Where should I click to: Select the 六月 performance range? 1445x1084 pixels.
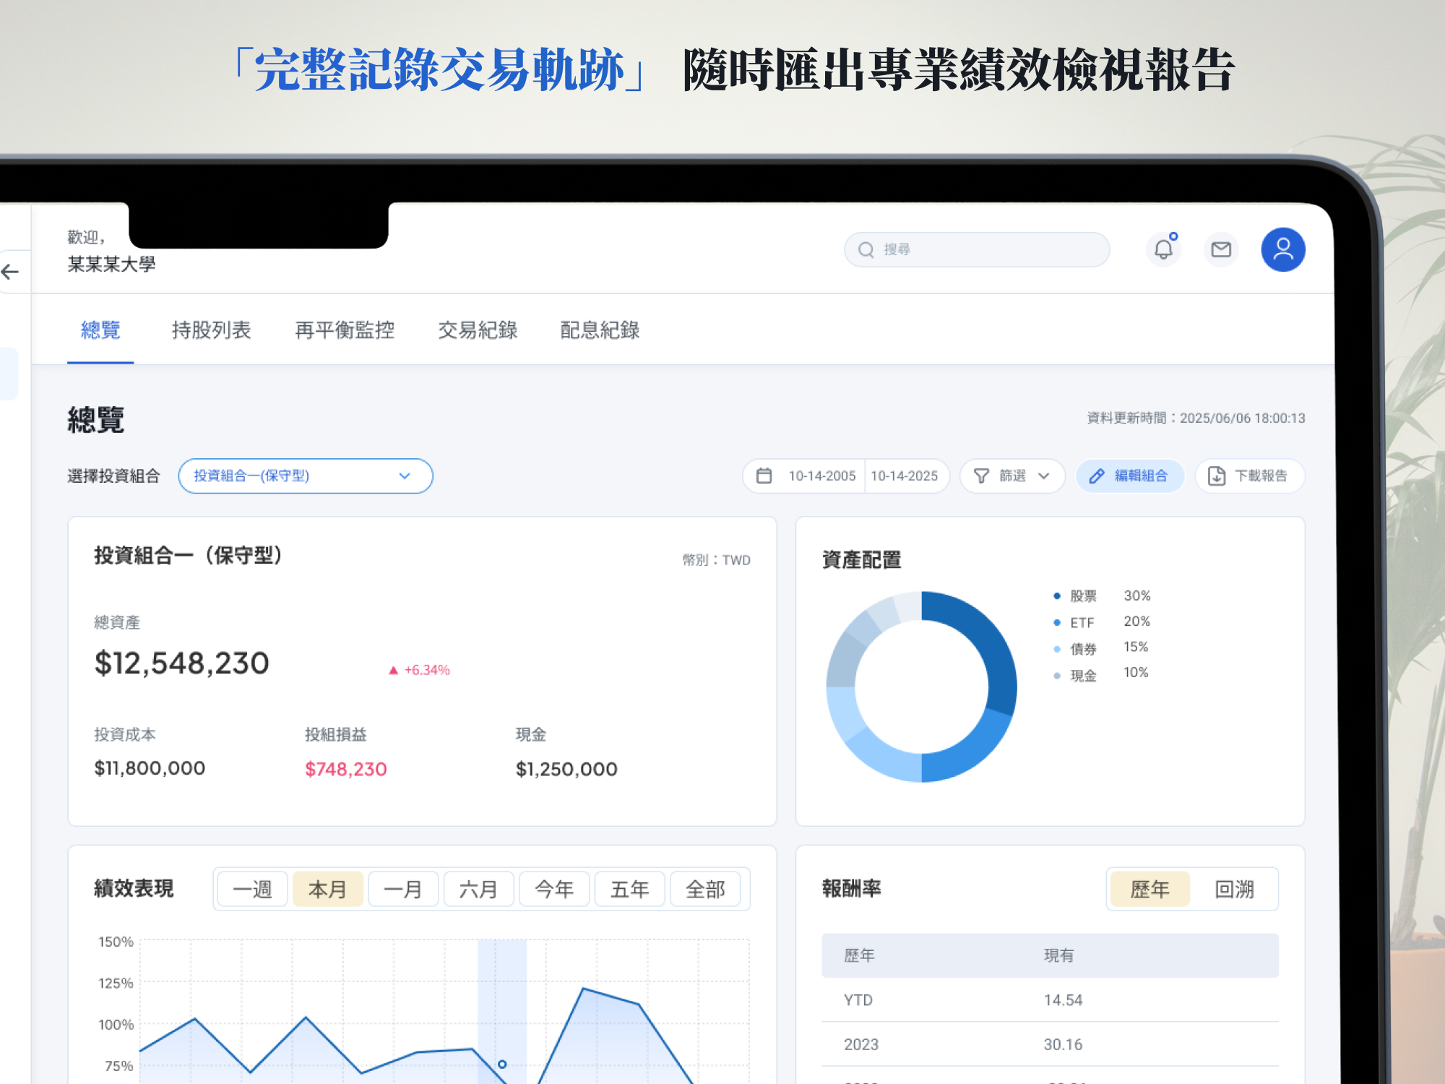(x=479, y=889)
